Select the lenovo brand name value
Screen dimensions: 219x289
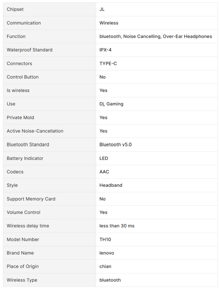click(x=107, y=253)
